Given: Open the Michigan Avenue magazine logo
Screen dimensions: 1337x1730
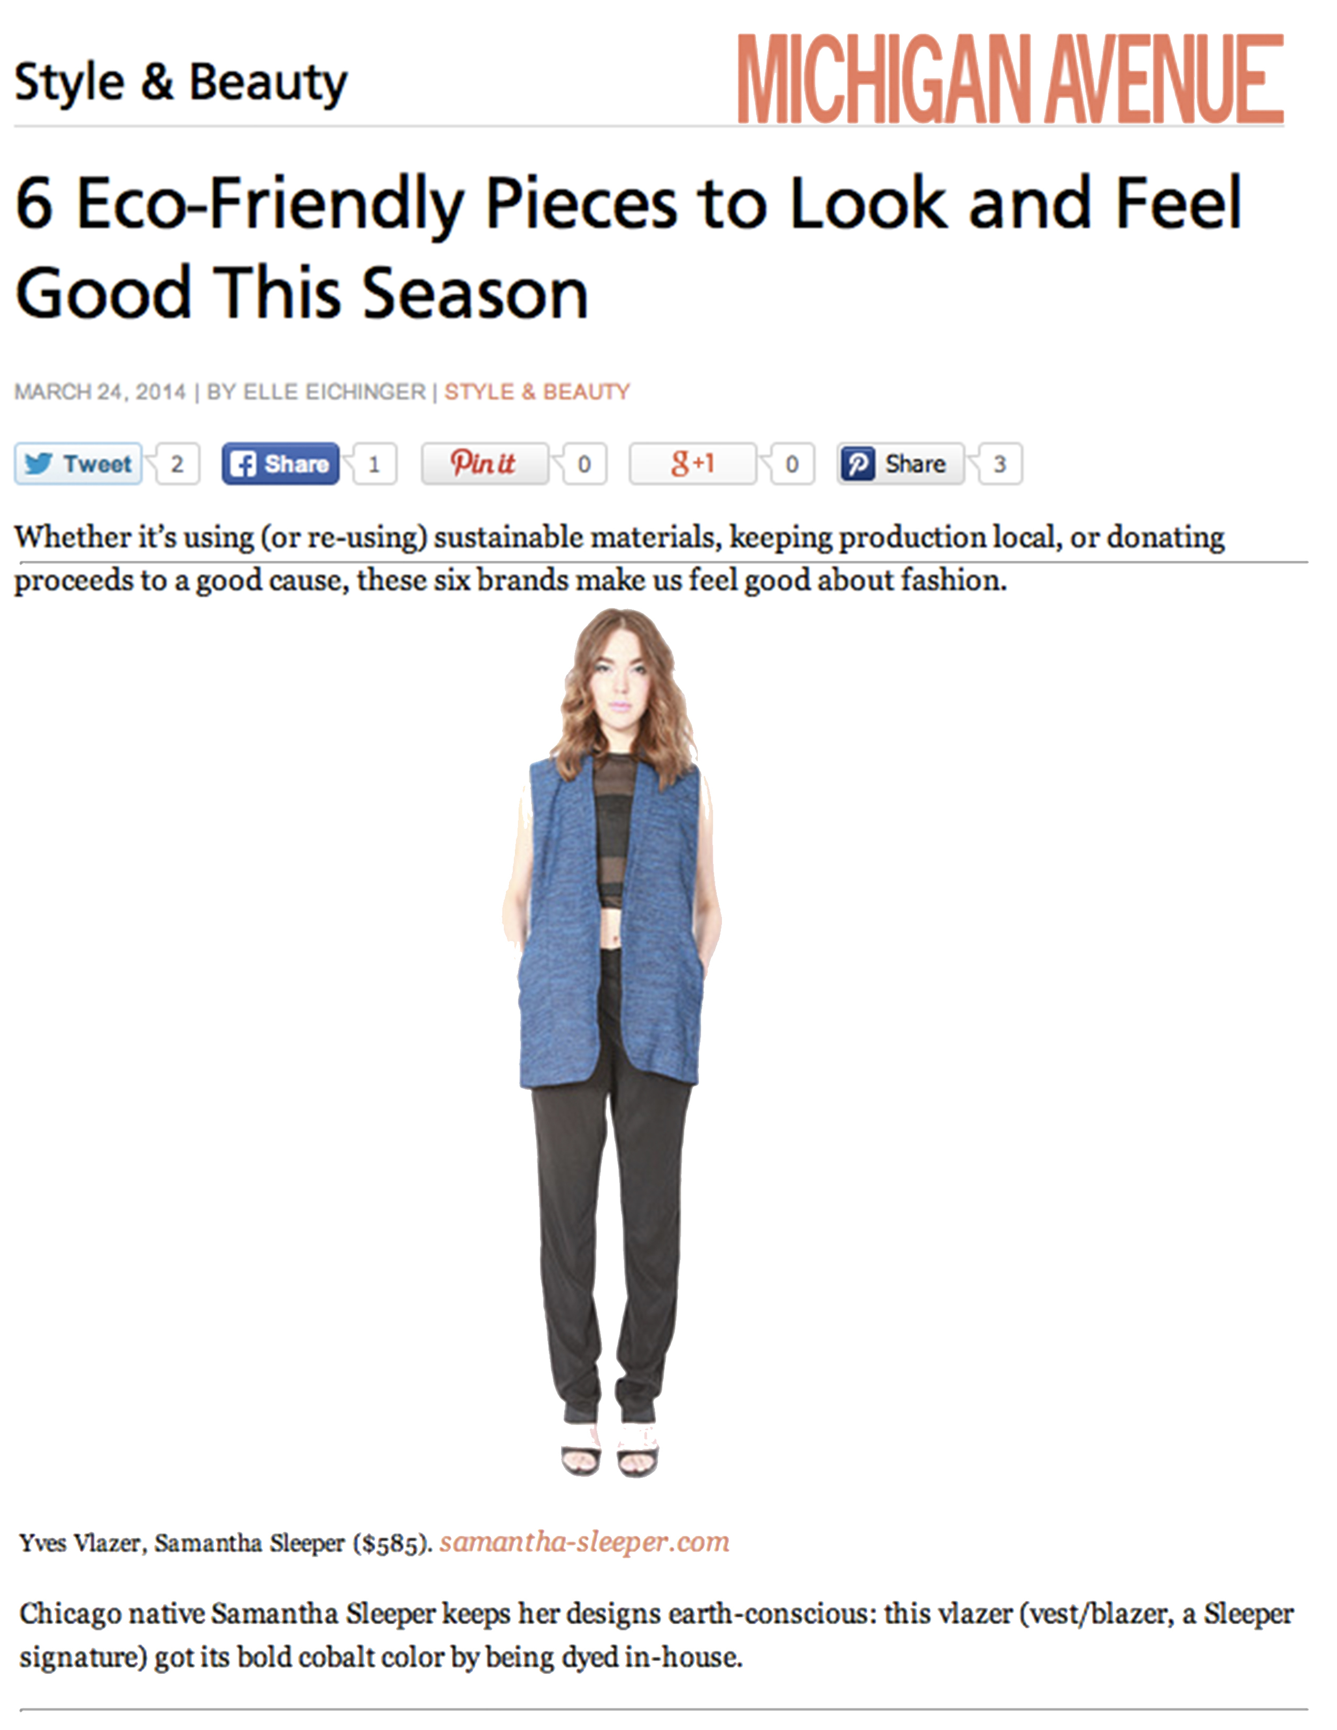Looking at the screenshot, I should pos(1010,79).
